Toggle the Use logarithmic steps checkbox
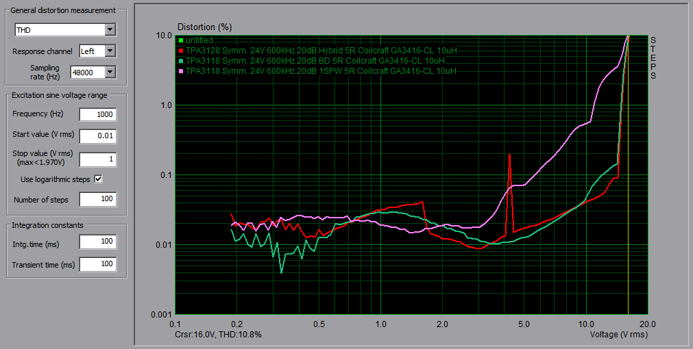Image resolution: width=693 pixels, height=349 pixels. [x=98, y=179]
